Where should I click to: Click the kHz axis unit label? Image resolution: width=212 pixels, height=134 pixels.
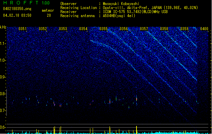pyautogui.click(x=3, y=27)
